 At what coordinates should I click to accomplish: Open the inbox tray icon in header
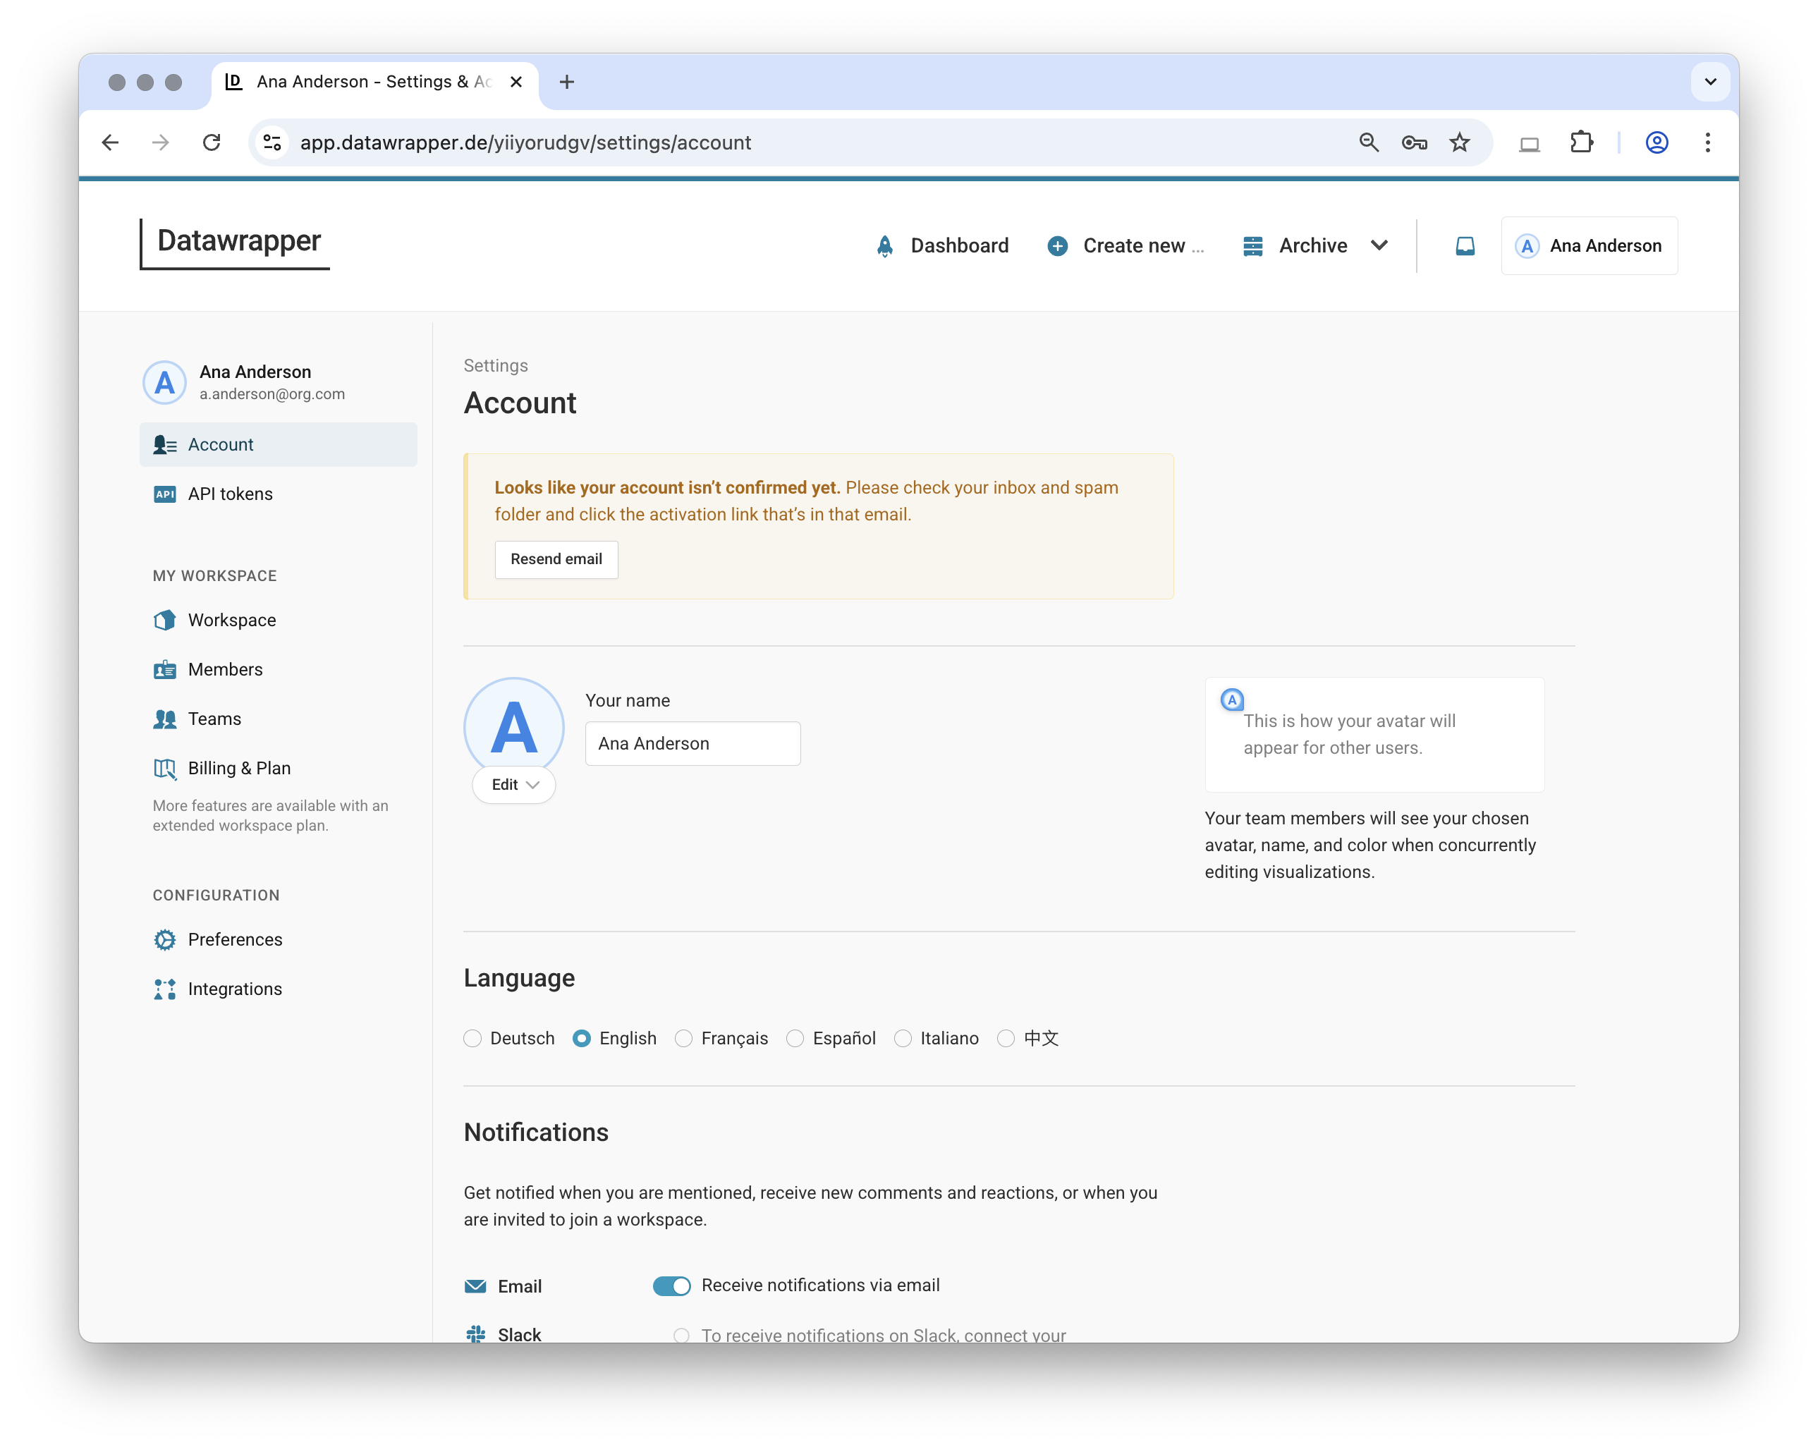pos(1465,245)
